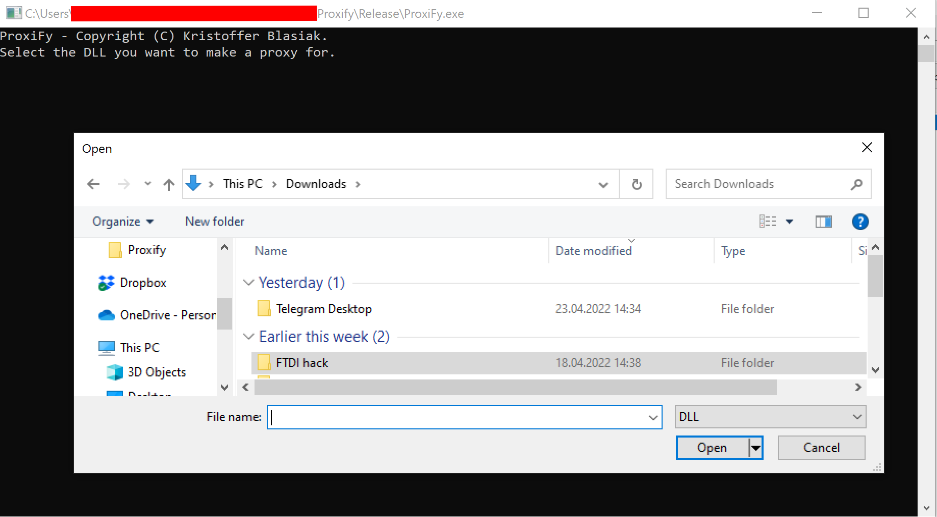Open Dropbox in the navigation pane
This screenshot has height=517, width=937.
coord(143,283)
